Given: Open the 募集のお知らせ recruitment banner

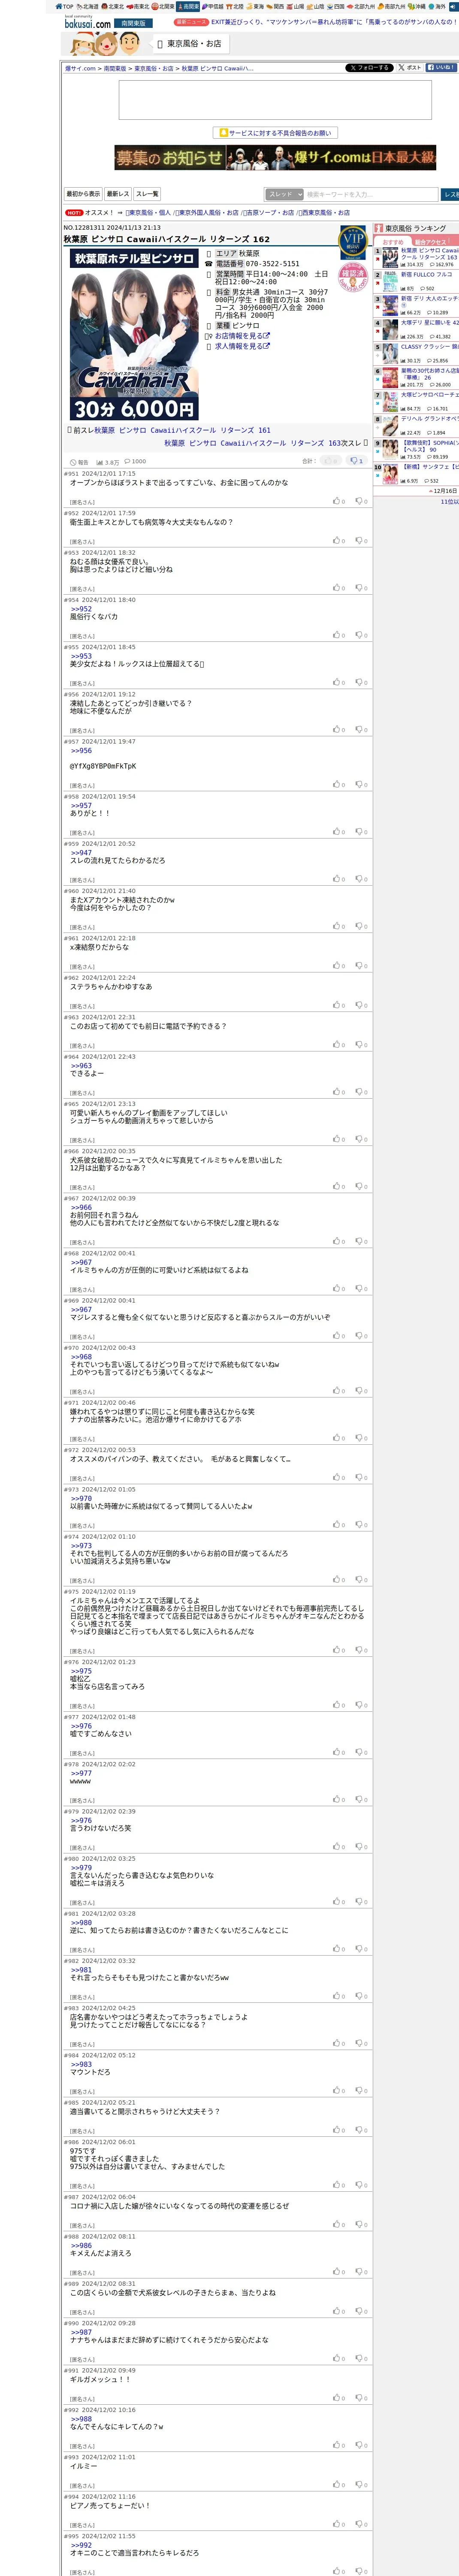Looking at the screenshot, I should [x=275, y=158].
